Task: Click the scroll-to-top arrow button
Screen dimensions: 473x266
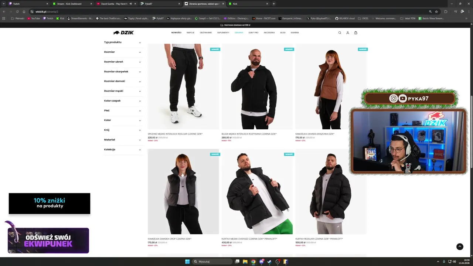Action: click(460, 246)
